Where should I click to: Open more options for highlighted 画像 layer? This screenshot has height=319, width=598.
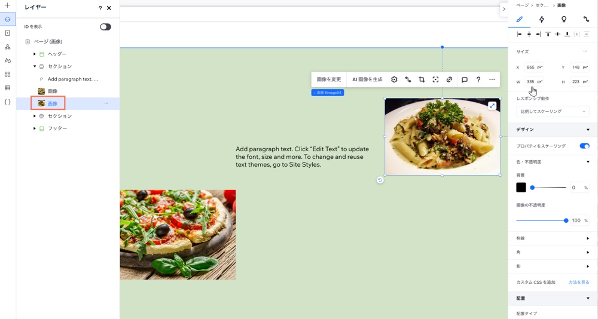tap(106, 103)
